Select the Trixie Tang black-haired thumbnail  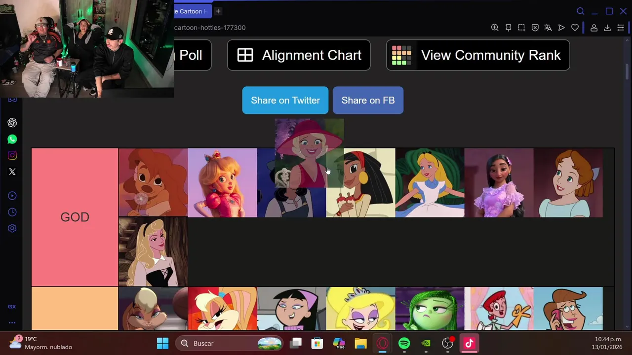click(x=291, y=309)
